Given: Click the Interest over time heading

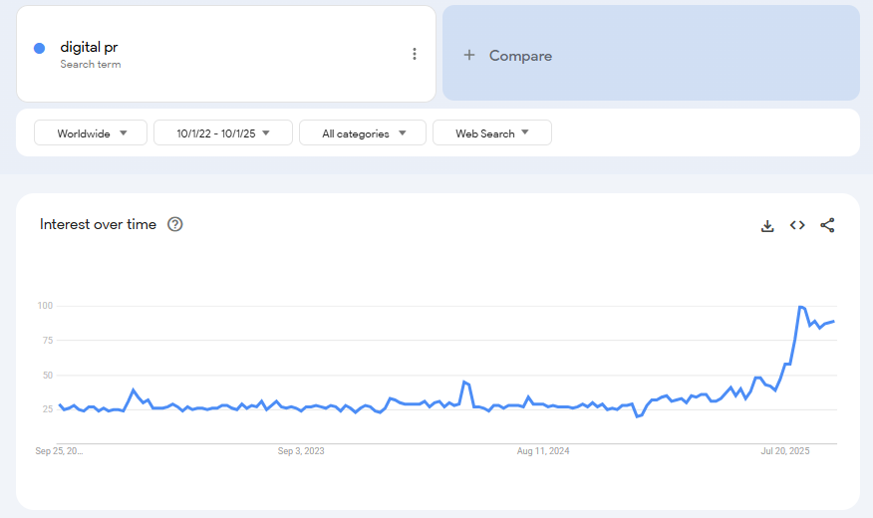Looking at the screenshot, I should point(98,224).
